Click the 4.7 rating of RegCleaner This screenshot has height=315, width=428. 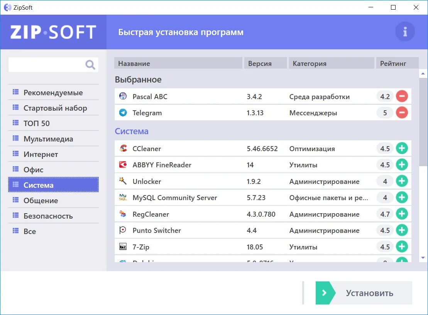tap(385, 214)
